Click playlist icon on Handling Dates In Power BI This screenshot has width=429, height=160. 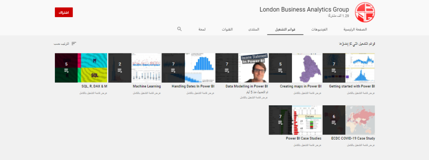tap(173, 71)
